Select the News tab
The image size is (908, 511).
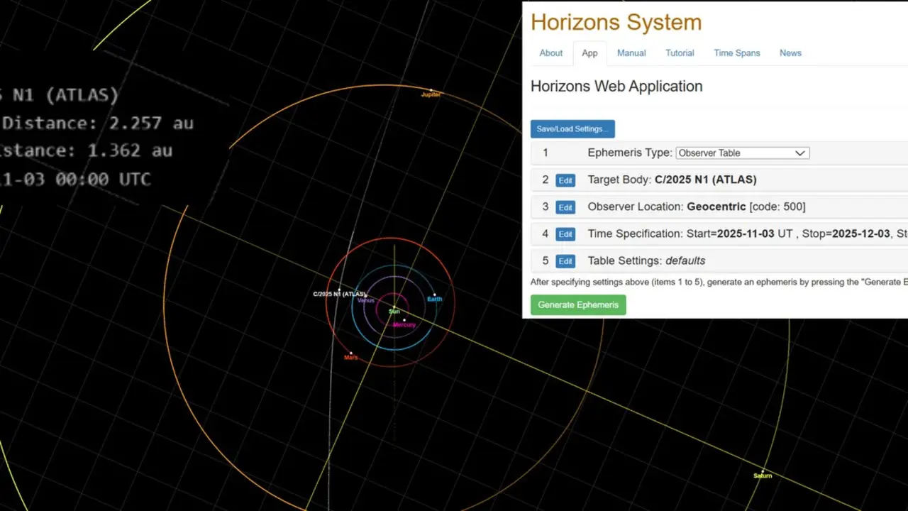click(x=790, y=53)
